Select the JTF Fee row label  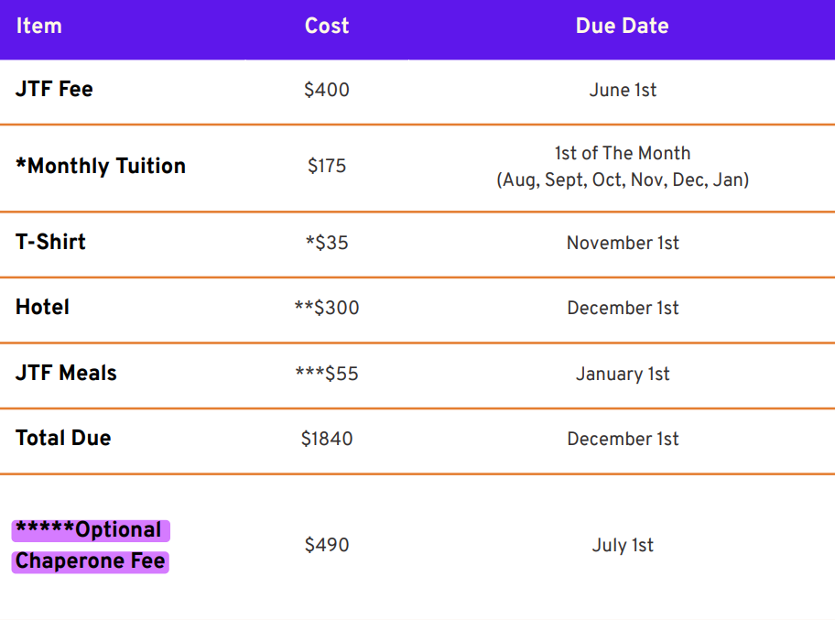[x=54, y=90]
